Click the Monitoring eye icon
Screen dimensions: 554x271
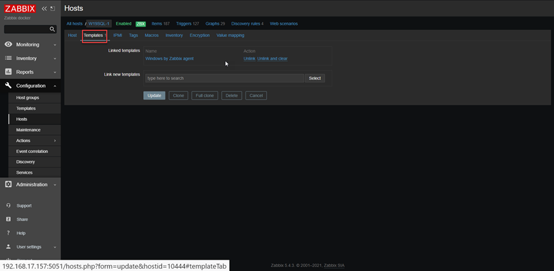coord(8,44)
